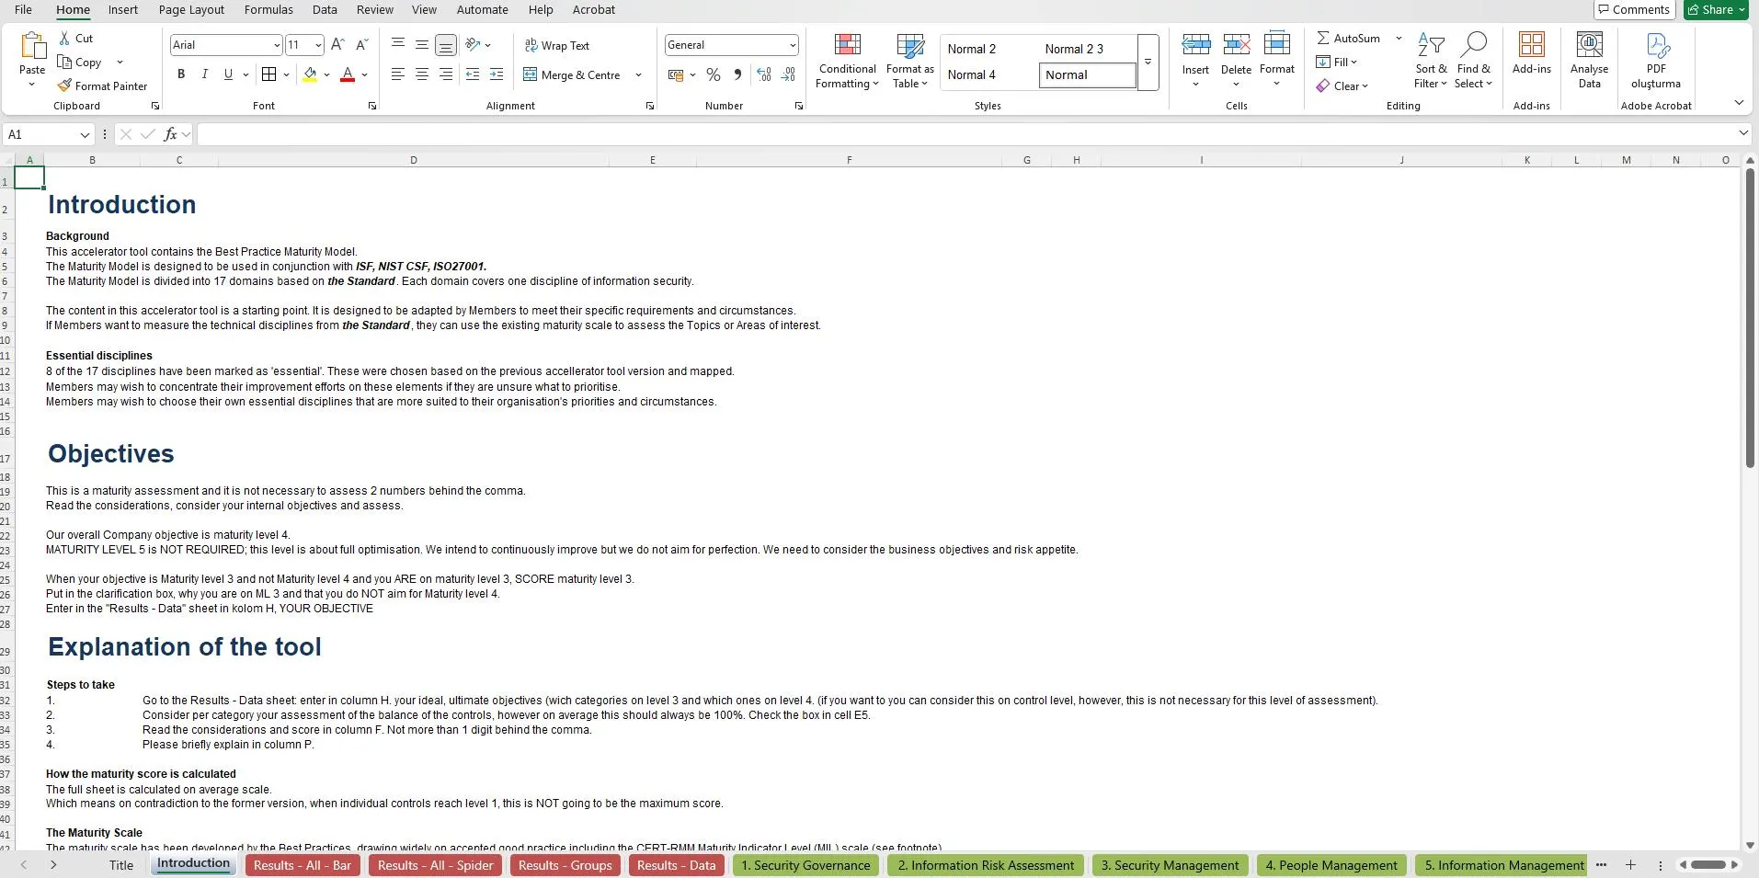Open the 2. Information Risk Assessment sheet
The height and width of the screenshot is (878, 1759).
click(x=985, y=864)
